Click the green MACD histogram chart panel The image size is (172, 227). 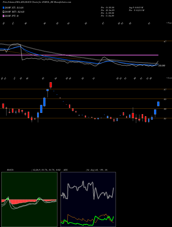tap(29, 199)
